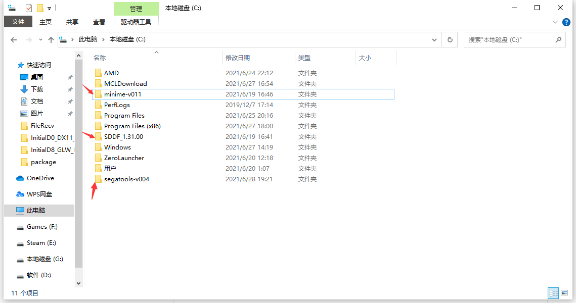Select the segatools-v004 folder icon
Image resolution: width=576 pixels, height=303 pixels.
[x=98, y=179]
